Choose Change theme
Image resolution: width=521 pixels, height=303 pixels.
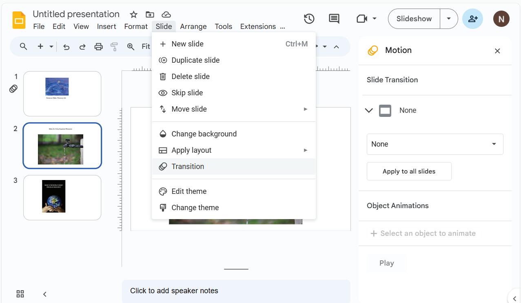[x=234, y=208]
